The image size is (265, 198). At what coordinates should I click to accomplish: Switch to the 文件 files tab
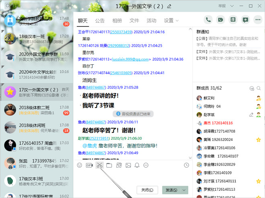click(x=135, y=20)
